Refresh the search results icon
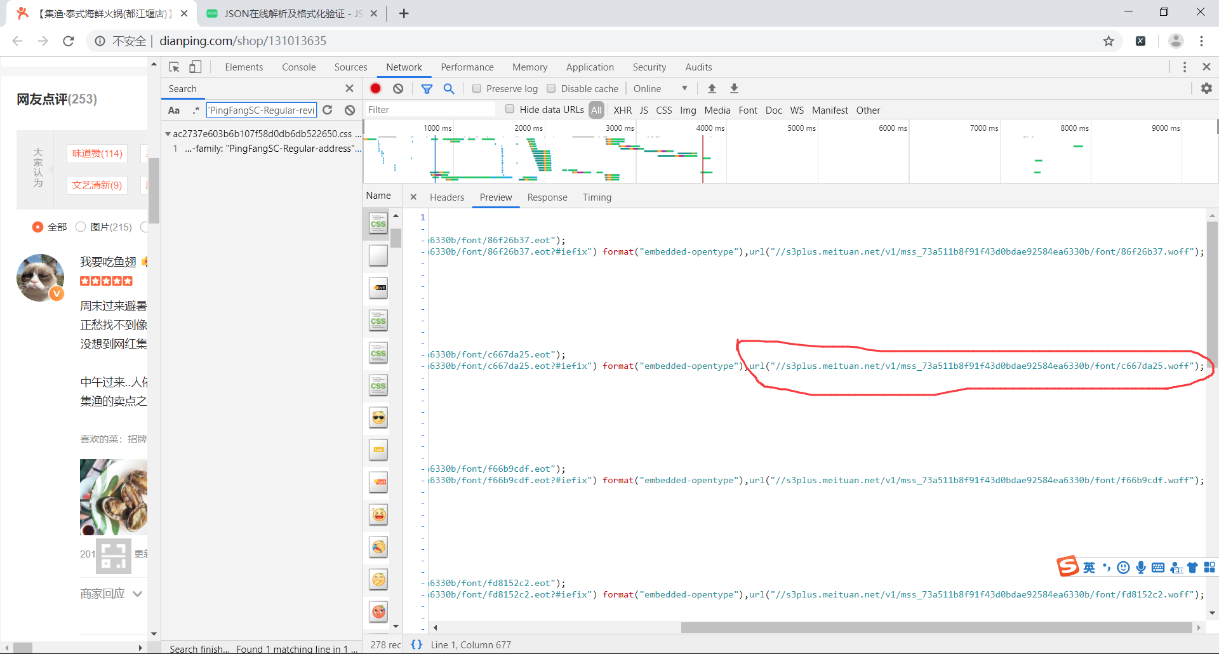The height and width of the screenshot is (654, 1219). tap(328, 110)
